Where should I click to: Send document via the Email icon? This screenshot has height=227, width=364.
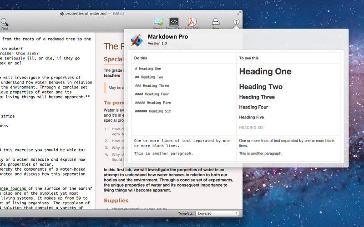pyautogui.click(x=158, y=22)
